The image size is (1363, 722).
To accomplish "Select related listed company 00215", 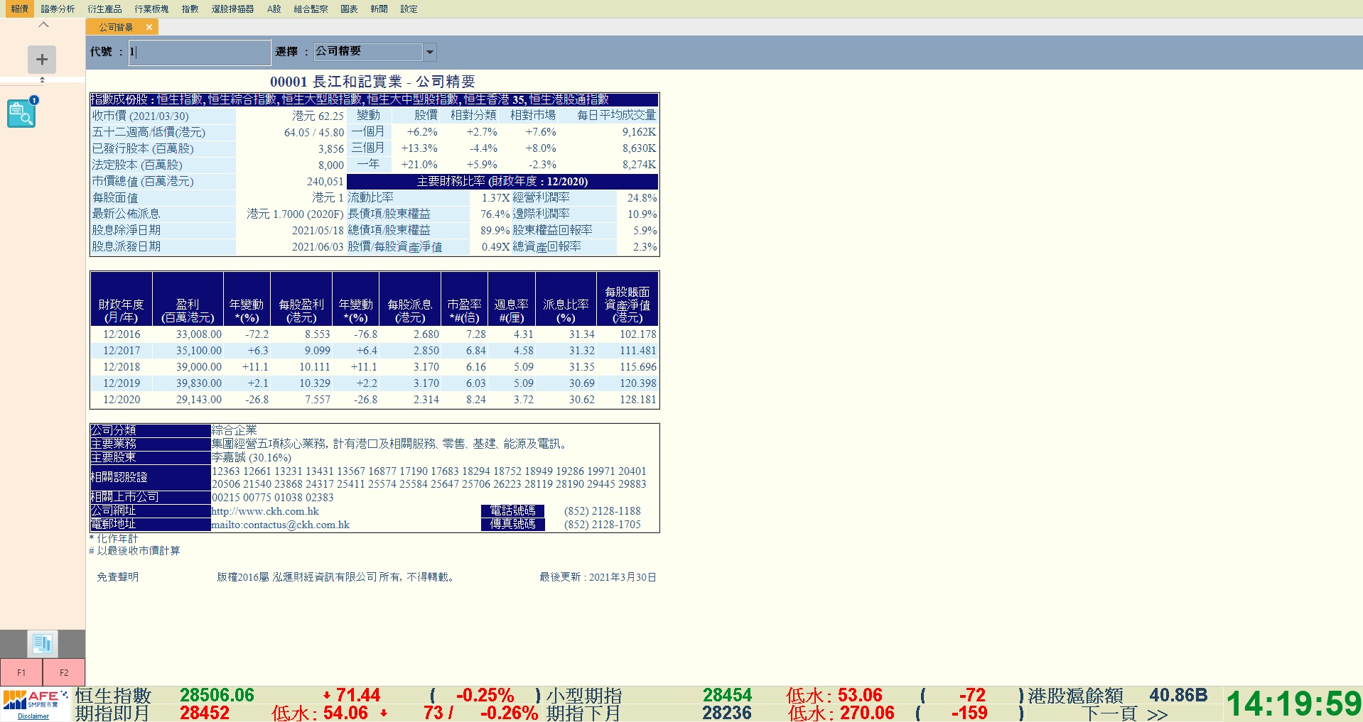I will tap(226, 498).
